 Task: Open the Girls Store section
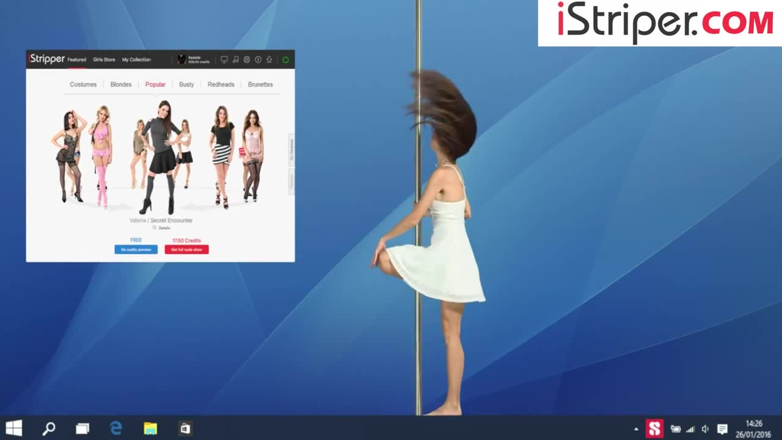click(104, 60)
